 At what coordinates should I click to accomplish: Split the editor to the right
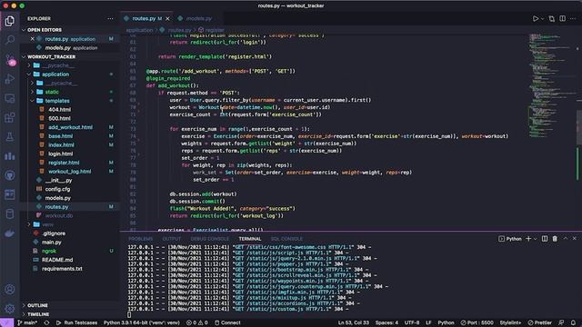(x=563, y=18)
